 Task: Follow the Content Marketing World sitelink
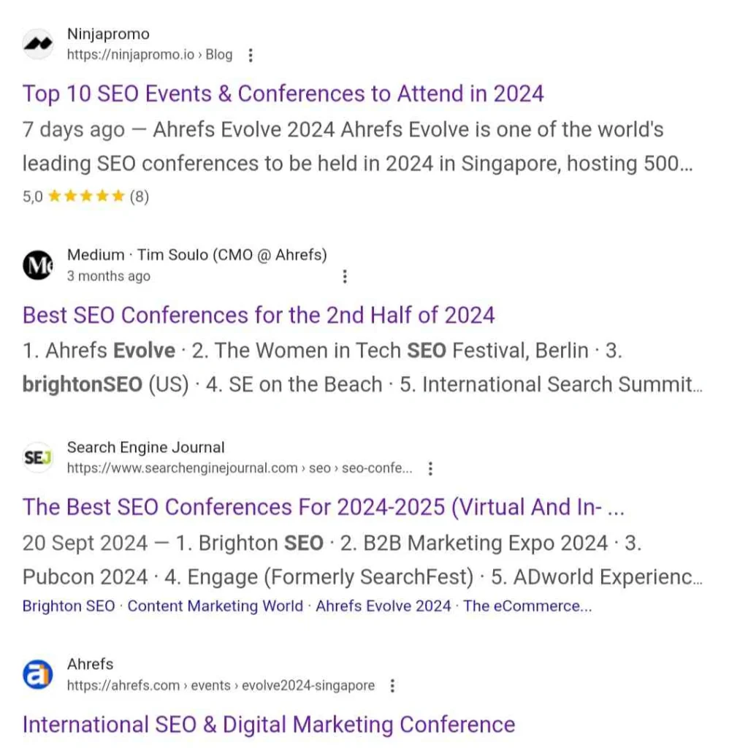[215, 606]
